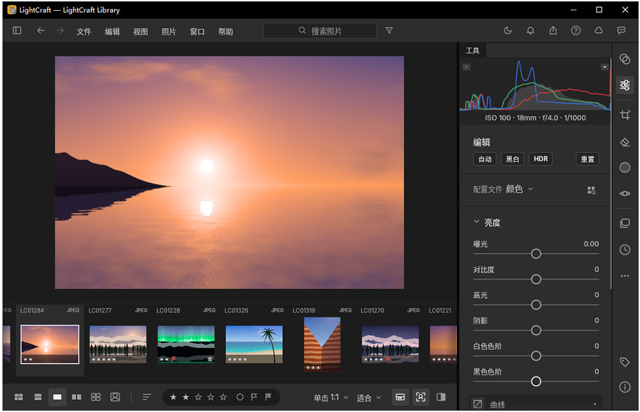Open the 文件 menu
Viewport: 640px width, 412px height.
coord(84,31)
